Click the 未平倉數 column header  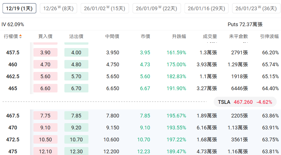click(238, 37)
